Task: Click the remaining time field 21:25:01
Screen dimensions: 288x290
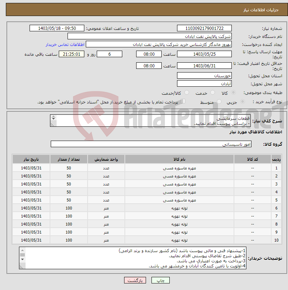Action: (72, 54)
